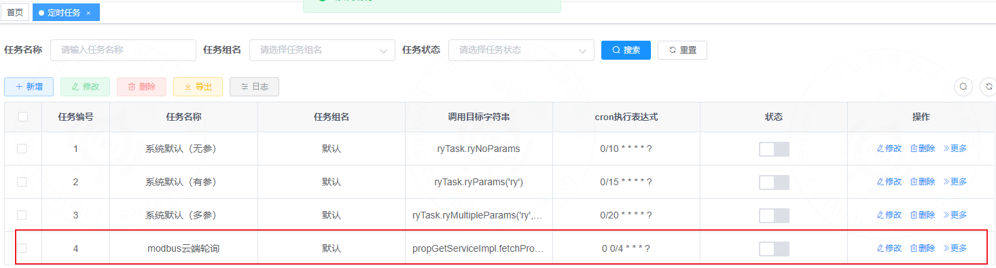Toggle status switch for modbus云端轮询
The width and height of the screenshot is (996, 268).
pyautogui.click(x=774, y=249)
